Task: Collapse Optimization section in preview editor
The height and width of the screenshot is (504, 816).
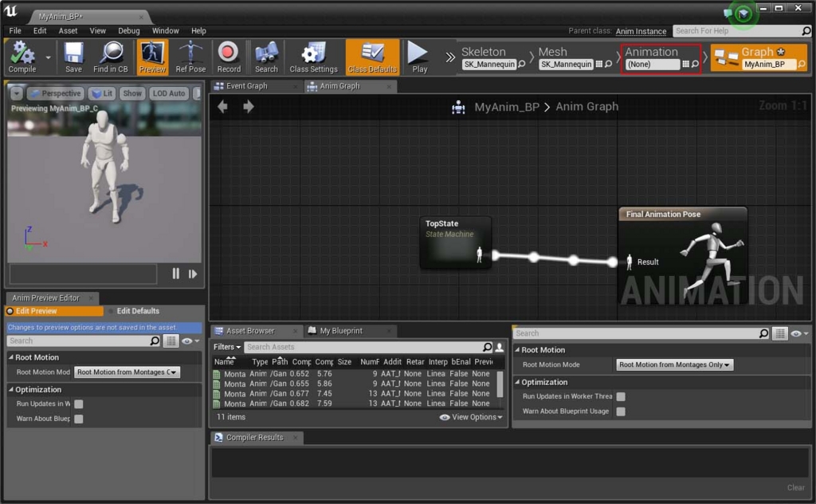Action: click(x=11, y=389)
